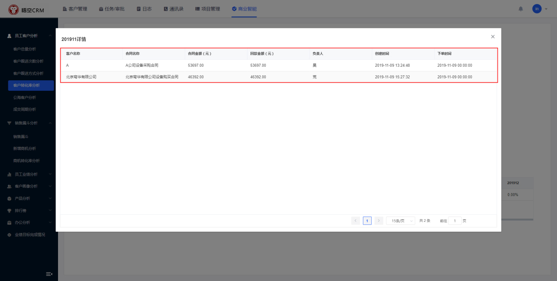Open the 销售漏斗 sidebar item
557x281 pixels.
[x=21, y=137]
